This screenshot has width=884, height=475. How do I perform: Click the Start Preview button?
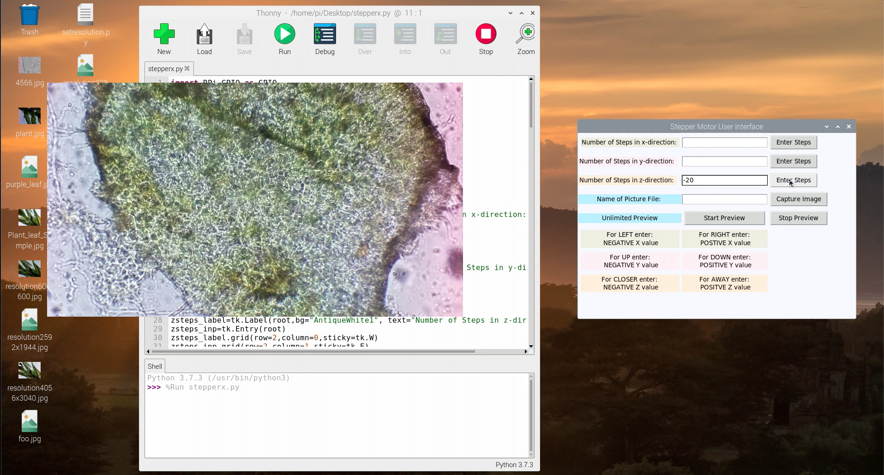click(x=724, y=218)
